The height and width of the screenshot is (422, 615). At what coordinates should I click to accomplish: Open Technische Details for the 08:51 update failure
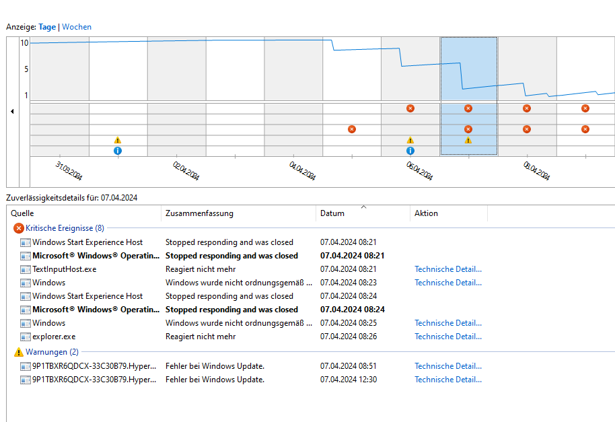[448, 366]
